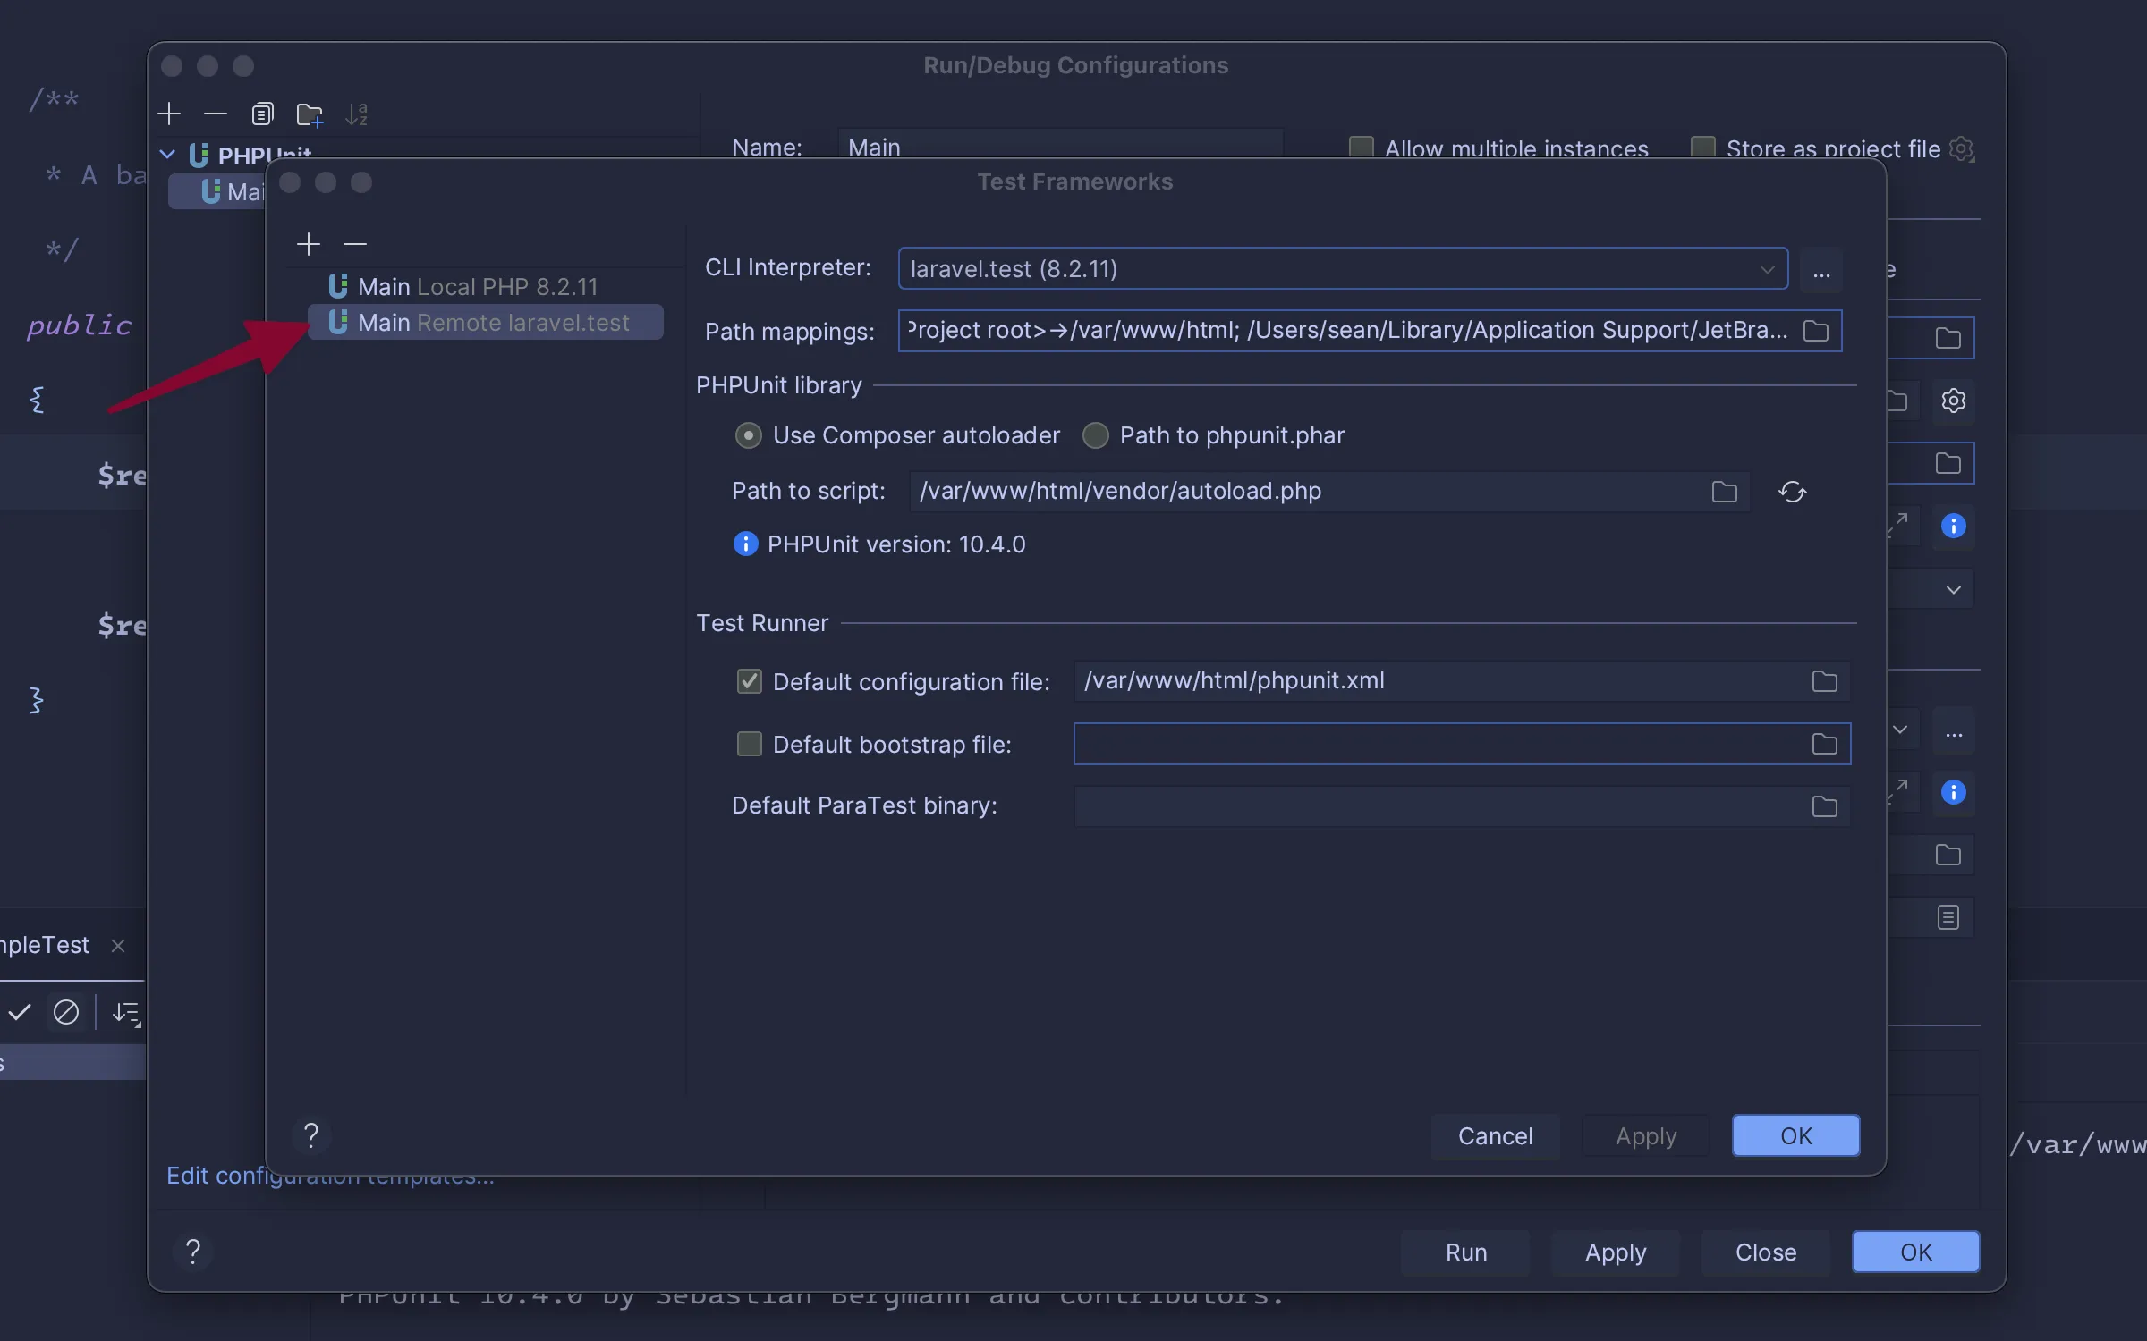Screen dimensions: 2147x1341
Task: Click Apply in Run/Debug Configurations
Action: pos(1616,1252)
